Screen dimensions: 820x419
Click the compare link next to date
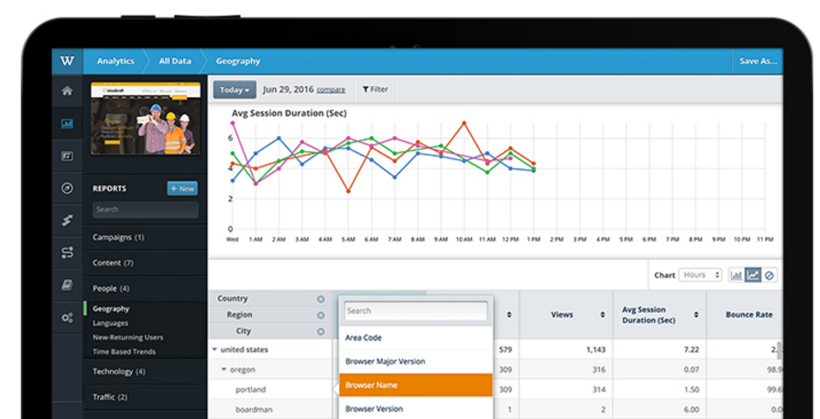tap(331, 90)
